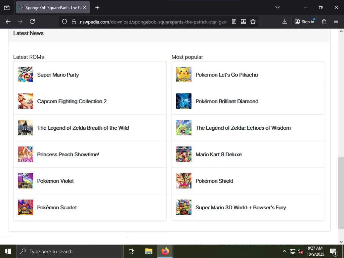Reload the current page
Image resolution: width=344 pixels, height=258 pixels.
[x=32, y=21]
